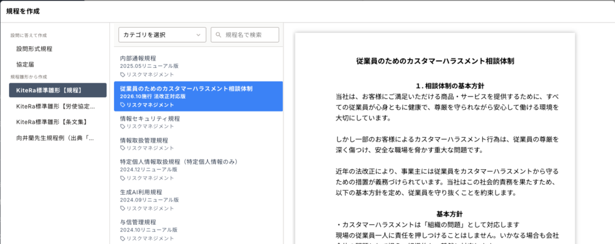This screenshot has width=615, height=244.
Task: Click the tag icon under 特定個人情報取扱規程
Action: pyautogui.click(x=123, y=178)
